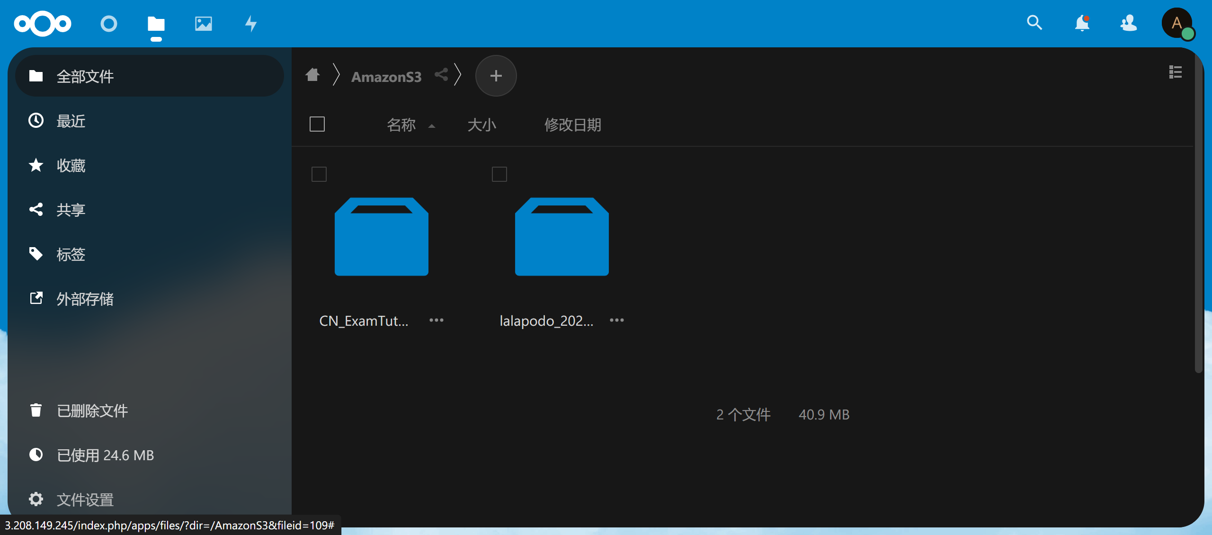Sort files by 修改日期 column

click(x=572, y=125)
